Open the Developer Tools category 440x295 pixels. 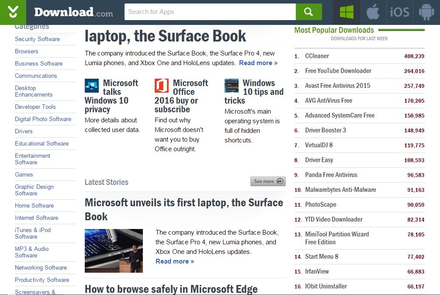point(35,107)
